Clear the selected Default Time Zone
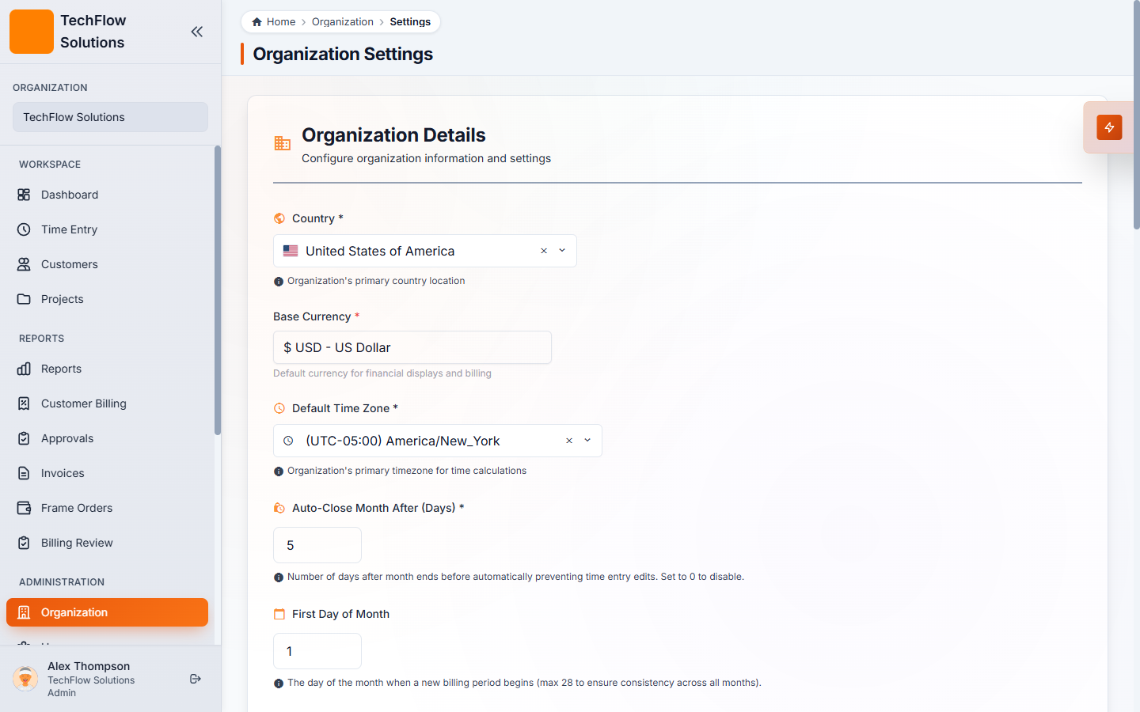 [x=569, y=441]
